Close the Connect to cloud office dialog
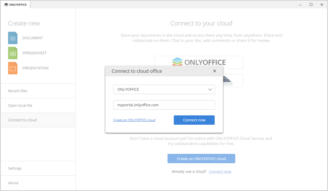Viewport: 328px width, 191px height. tap(215, 71)
